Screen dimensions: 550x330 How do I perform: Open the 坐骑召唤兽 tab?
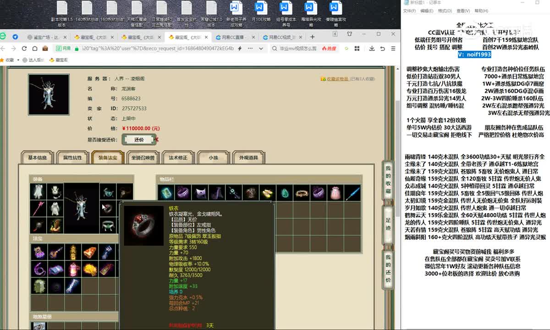[x=143, y=157]
